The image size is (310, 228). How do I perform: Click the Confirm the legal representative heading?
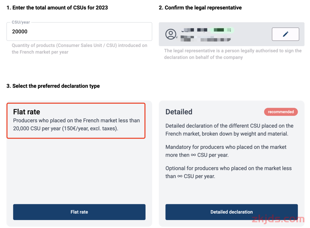(200, 8)
